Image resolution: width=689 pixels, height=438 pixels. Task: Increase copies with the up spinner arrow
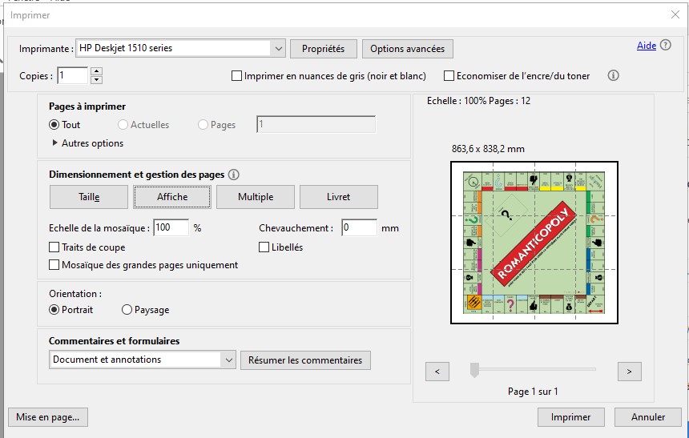click(97, 71)
